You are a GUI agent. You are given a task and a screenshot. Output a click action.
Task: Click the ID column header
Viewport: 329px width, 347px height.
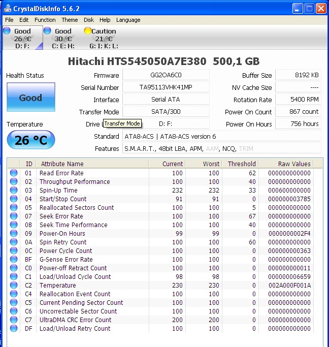[x=28, y=164]
